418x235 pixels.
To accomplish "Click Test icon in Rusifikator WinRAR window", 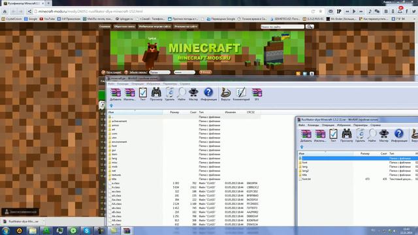I will [x=333, y=136].
